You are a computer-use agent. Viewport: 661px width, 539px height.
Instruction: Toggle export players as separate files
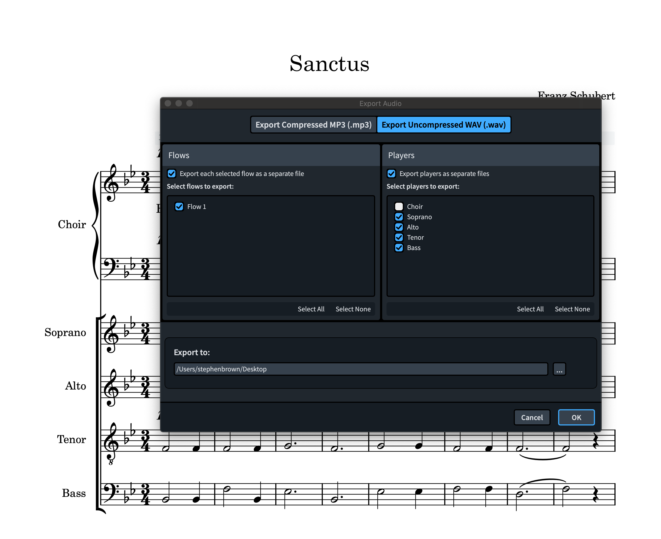pos(391,174)
